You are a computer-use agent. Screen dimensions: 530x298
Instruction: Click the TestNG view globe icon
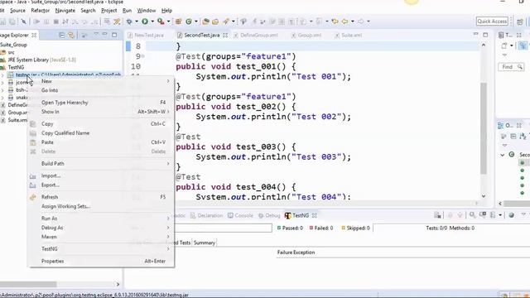(x=512, y=215)
